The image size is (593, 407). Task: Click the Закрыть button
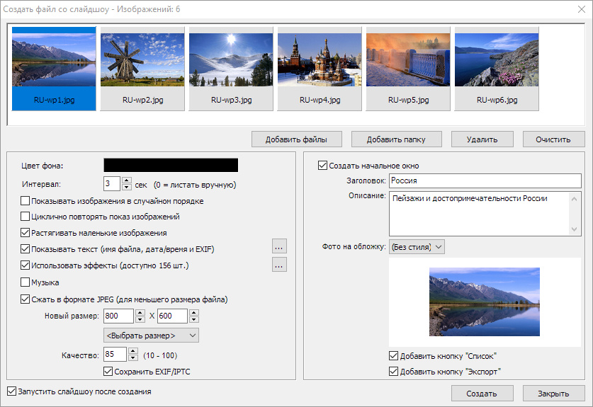(x=553, y=394)
